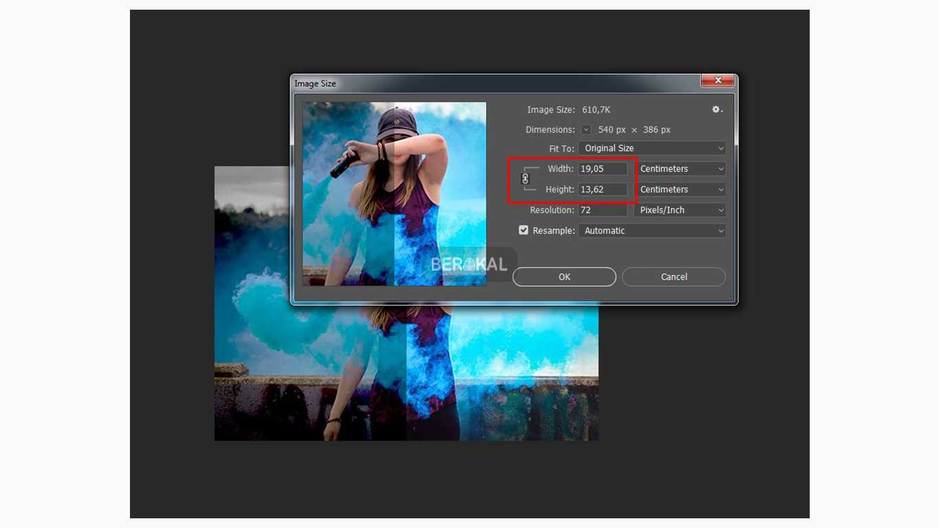Click the OK button

coord(564,277)
